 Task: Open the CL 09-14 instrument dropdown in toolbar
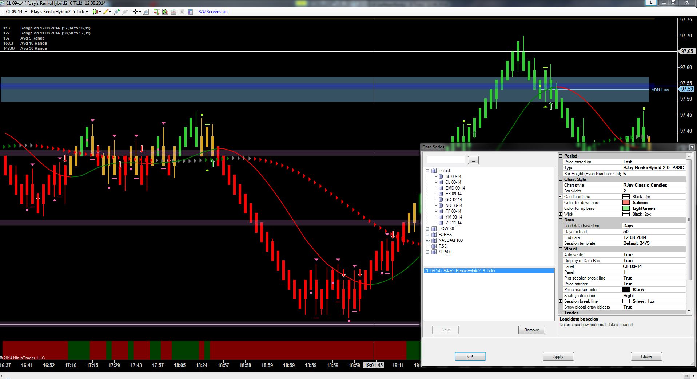tap(16, 12)
